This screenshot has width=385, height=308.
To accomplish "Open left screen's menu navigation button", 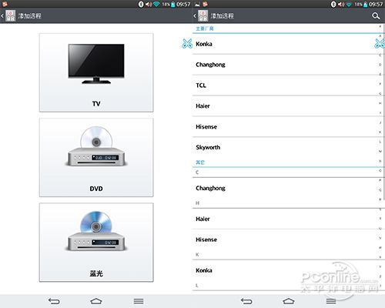I will click(x=139, y=301).
